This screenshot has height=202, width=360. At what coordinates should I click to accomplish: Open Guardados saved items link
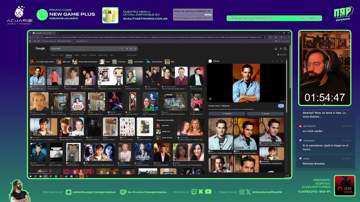click(282, 55)
